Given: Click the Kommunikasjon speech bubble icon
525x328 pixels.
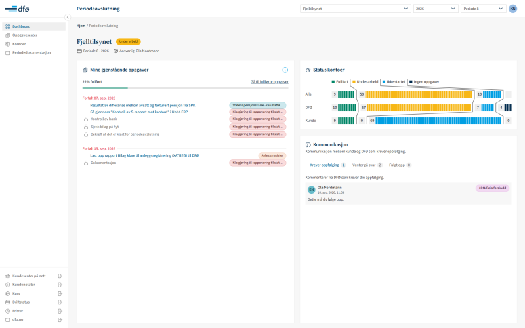Looking at the screenshot, I should [x=308, y=144].
